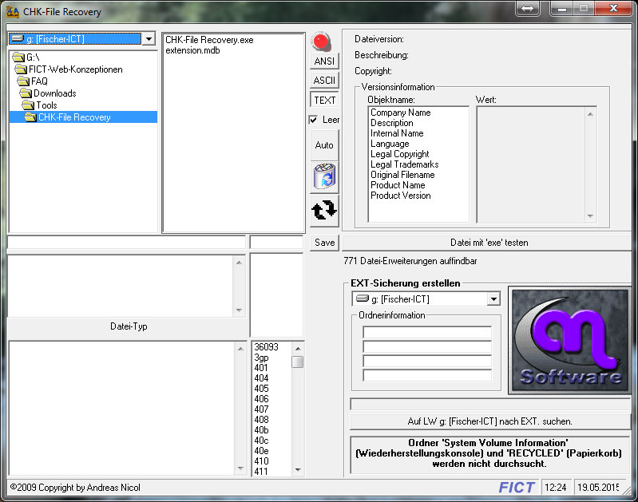Screen dimensions: 638x502
Task: Click the 12:24 time in status bar
Action: tap(556, 488)
